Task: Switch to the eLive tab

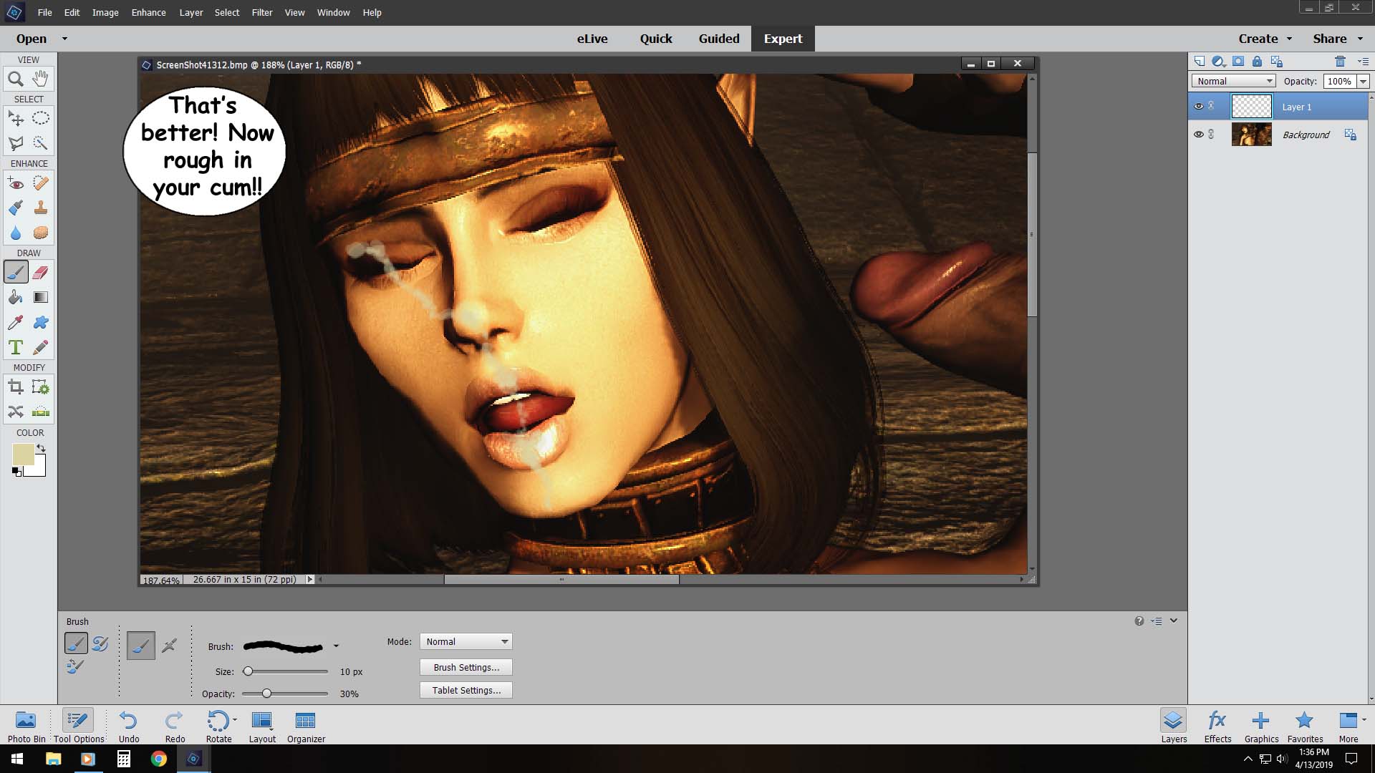Action: coord(592,39)
